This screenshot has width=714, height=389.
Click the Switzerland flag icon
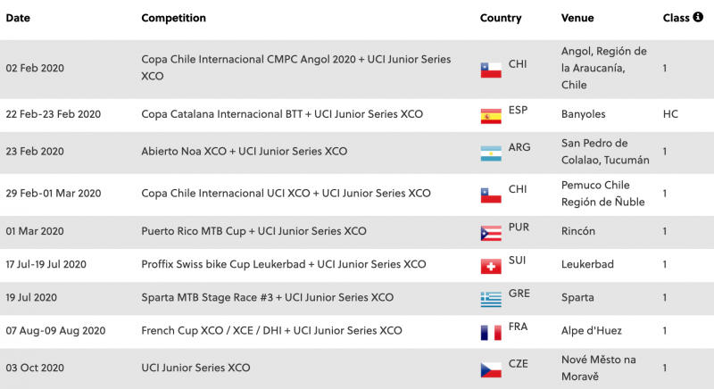click(491, 266)
